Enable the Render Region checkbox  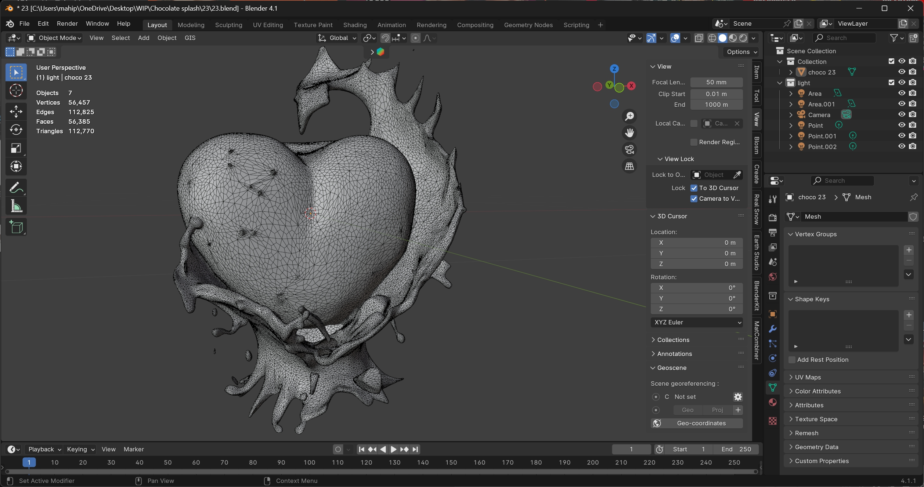tap(694, 142)
